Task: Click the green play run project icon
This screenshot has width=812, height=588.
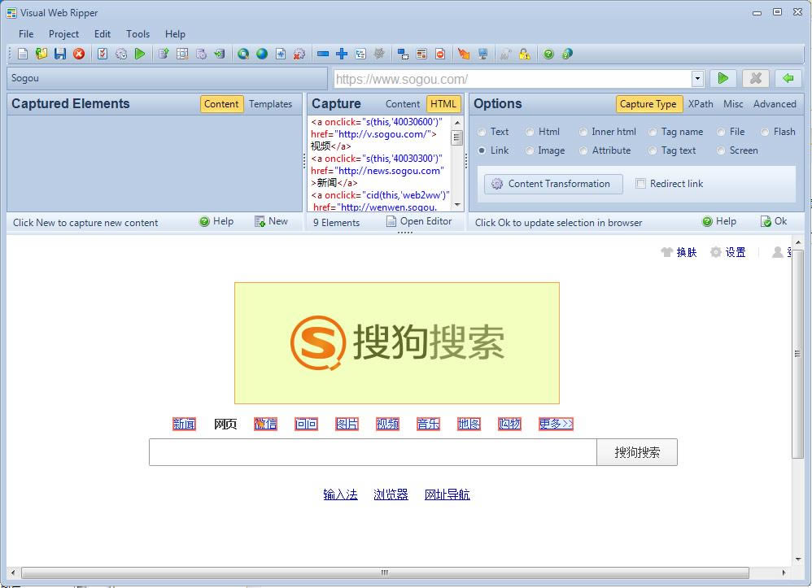Action: click(x=140, y=54)
